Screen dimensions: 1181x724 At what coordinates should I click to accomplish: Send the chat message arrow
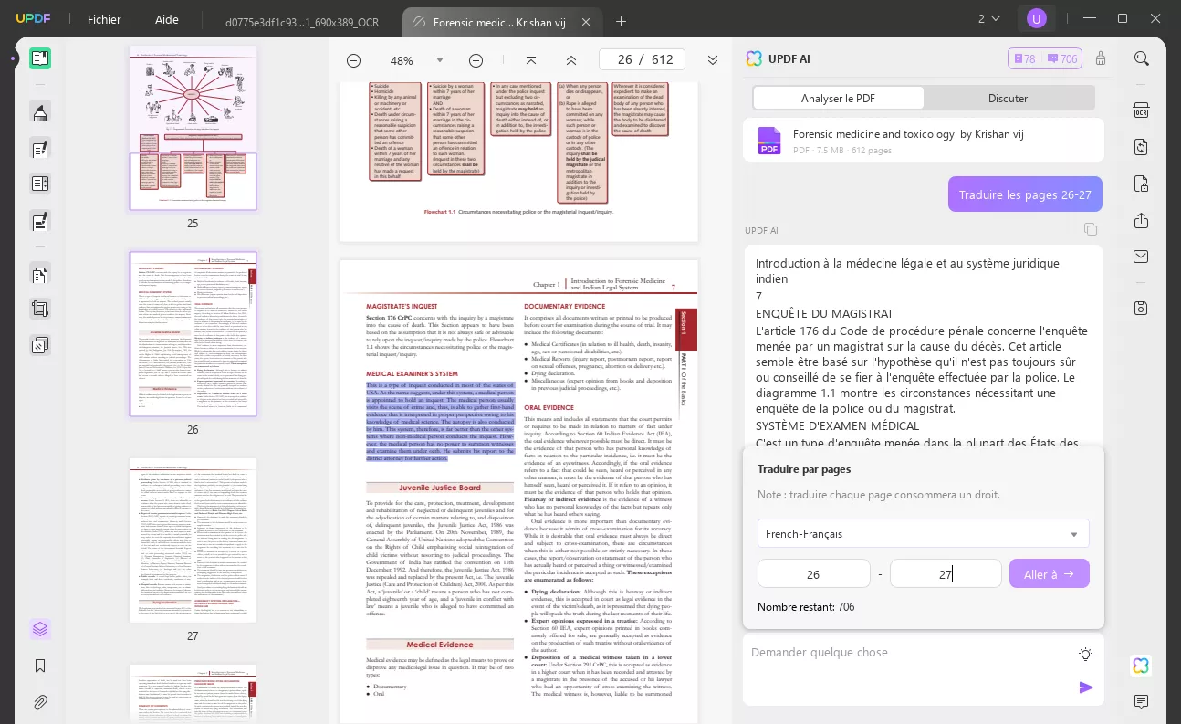pos(1086,687)
